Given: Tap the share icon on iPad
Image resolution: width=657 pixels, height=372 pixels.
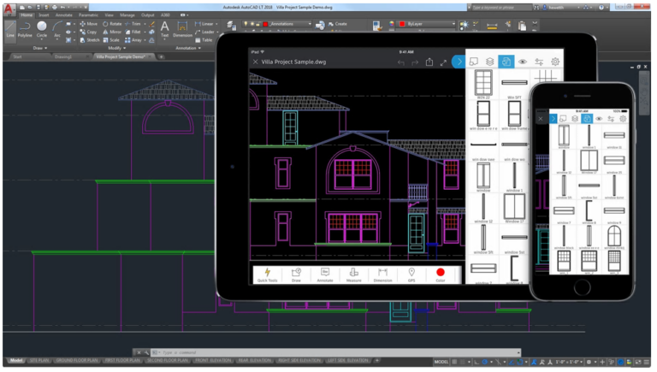Looking at the screenshot, I should pos(429,62).
